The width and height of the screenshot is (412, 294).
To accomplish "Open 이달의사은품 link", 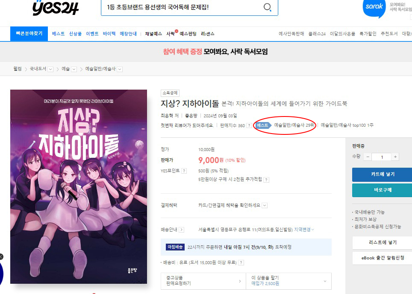I will [342, 34].
